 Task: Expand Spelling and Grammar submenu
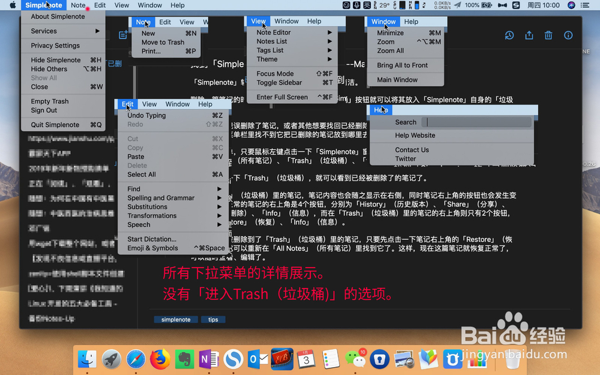pos(175,198)
